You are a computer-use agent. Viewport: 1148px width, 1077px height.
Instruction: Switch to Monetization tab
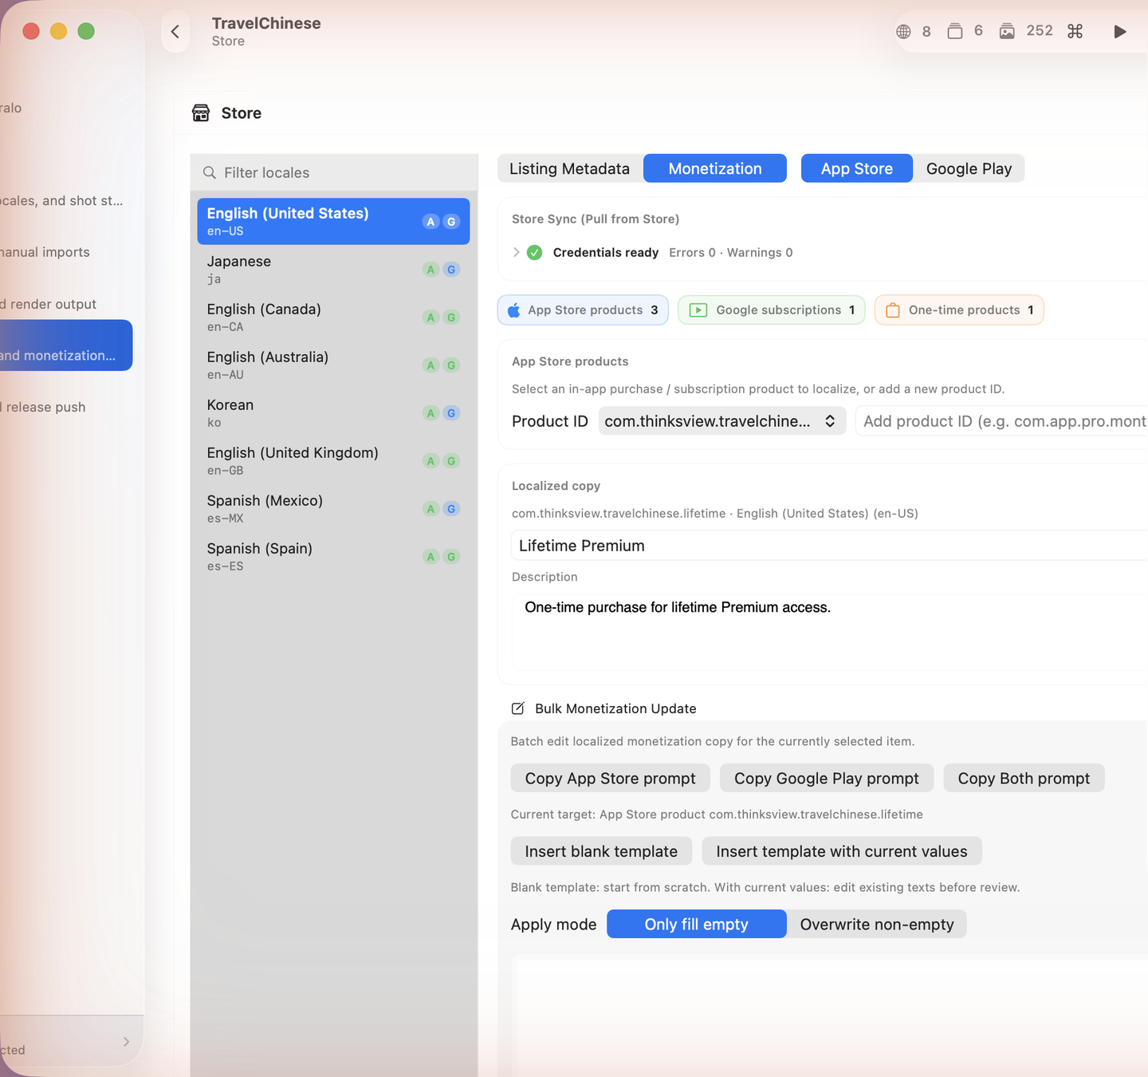tap(715, 168)
